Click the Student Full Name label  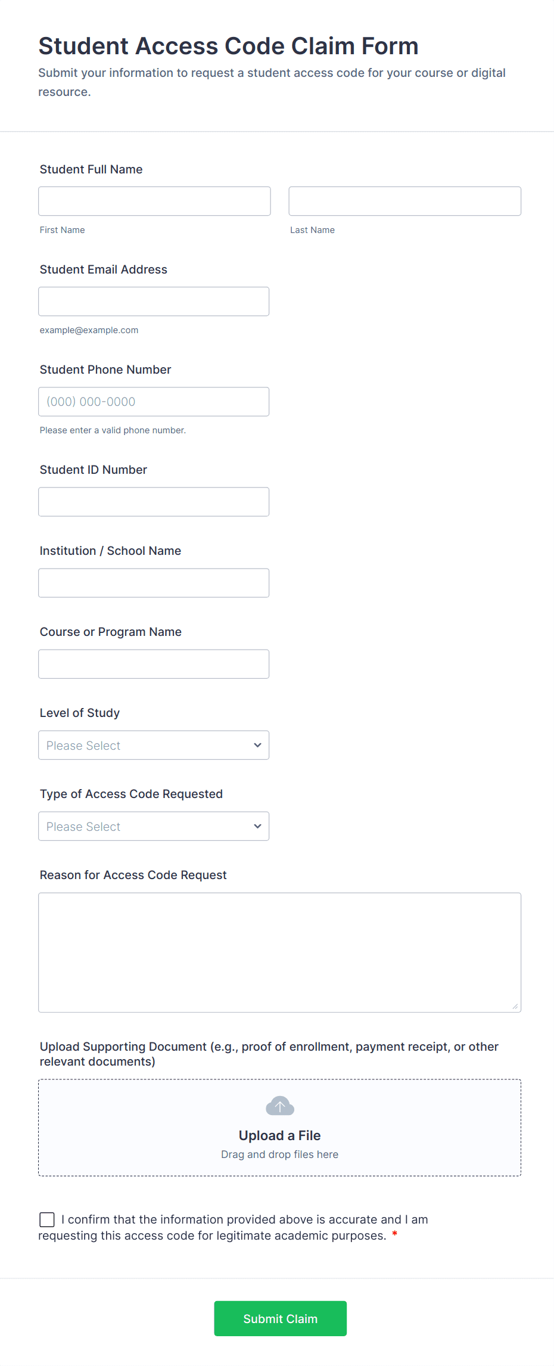pyautogui.click(x=91, y=169)
